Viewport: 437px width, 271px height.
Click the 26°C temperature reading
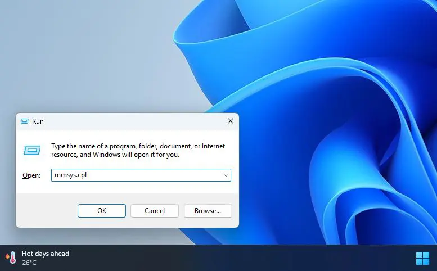29,263
